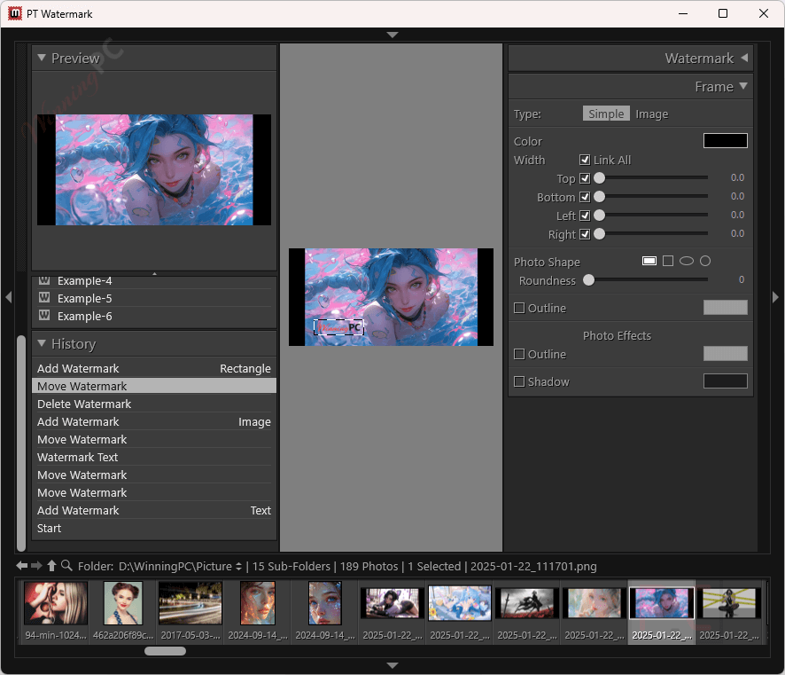Click the left panel vertical scrollbar thumb
The image size is (785, 675).
[21, 443]
